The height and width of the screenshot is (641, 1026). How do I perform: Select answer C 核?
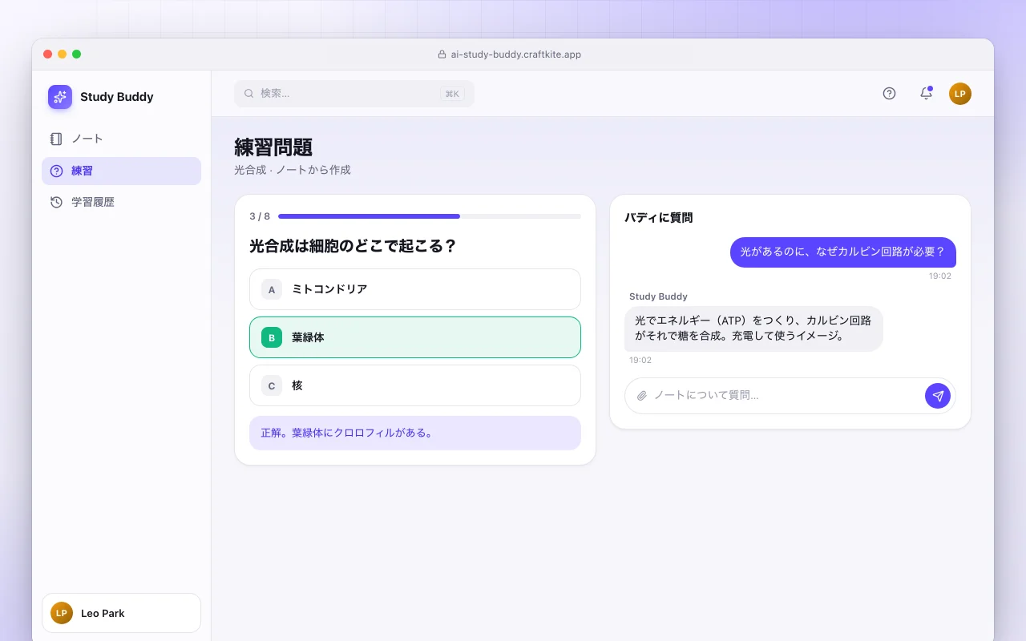tap(415, 385)
